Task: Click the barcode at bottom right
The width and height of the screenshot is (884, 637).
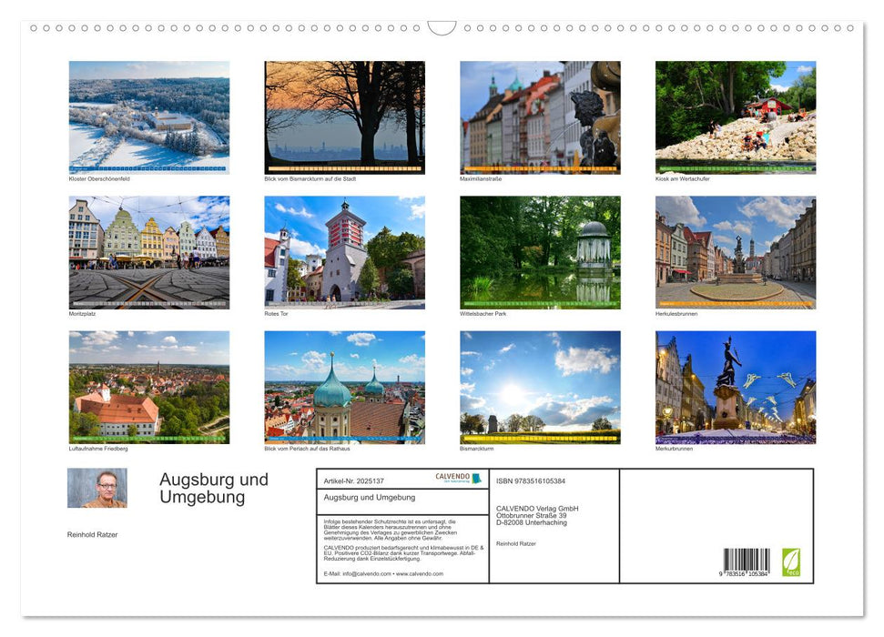Action: [744, 559]
